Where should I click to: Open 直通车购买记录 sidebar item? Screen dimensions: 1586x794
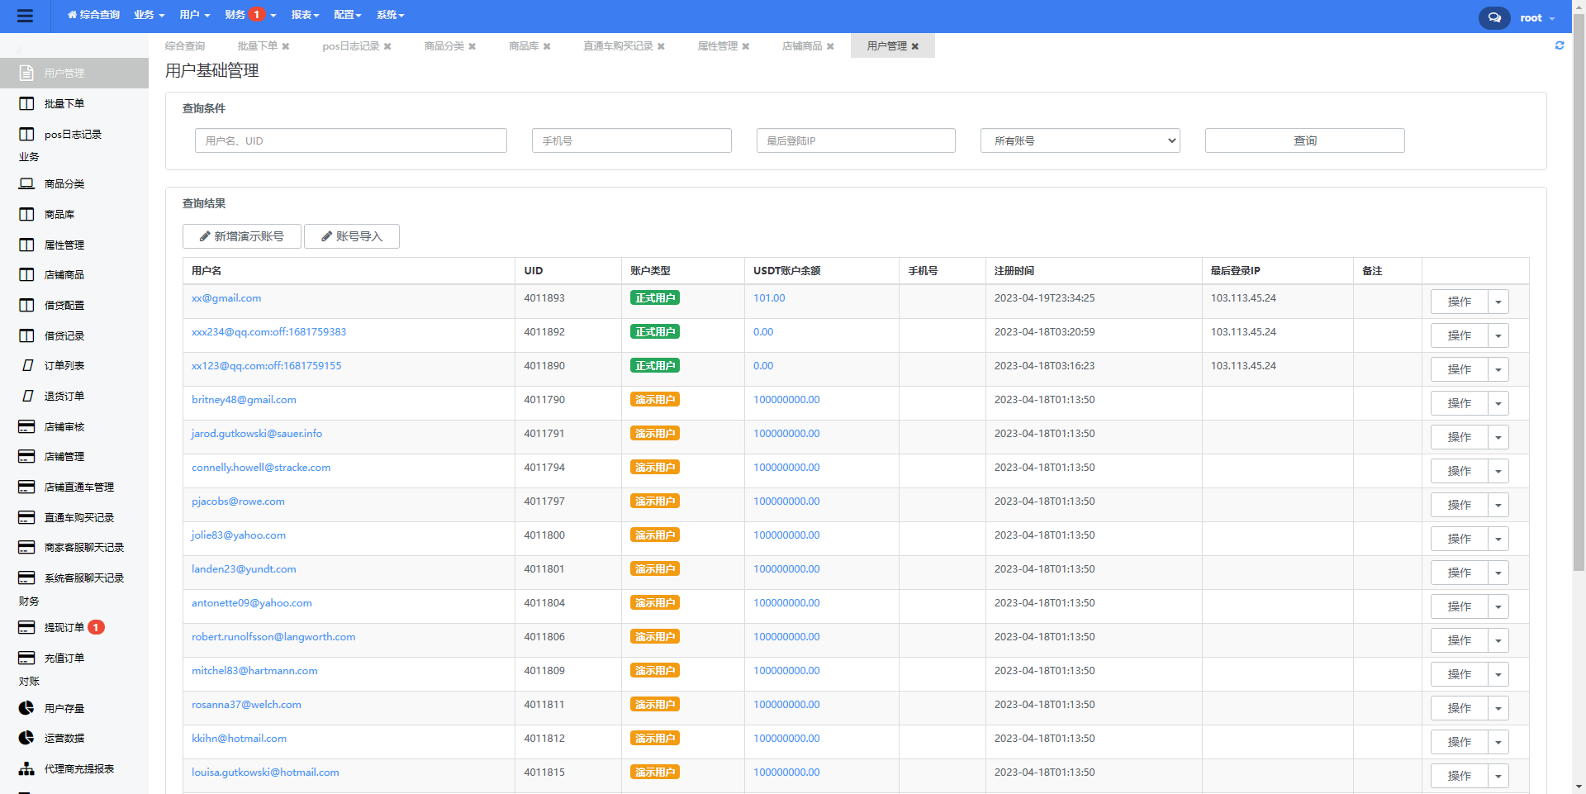[79, 517]
